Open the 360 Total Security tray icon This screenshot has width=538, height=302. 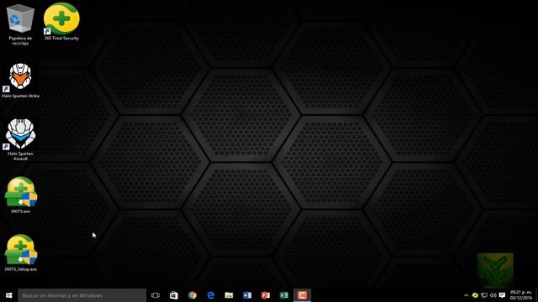point(475,295)
